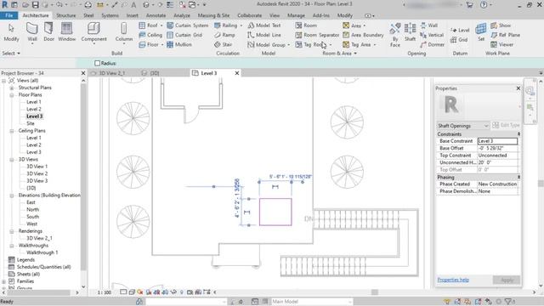Viewport: 544px width, 306px height.
Task: Click the Shaft opening tool
Action: point(410,32)
